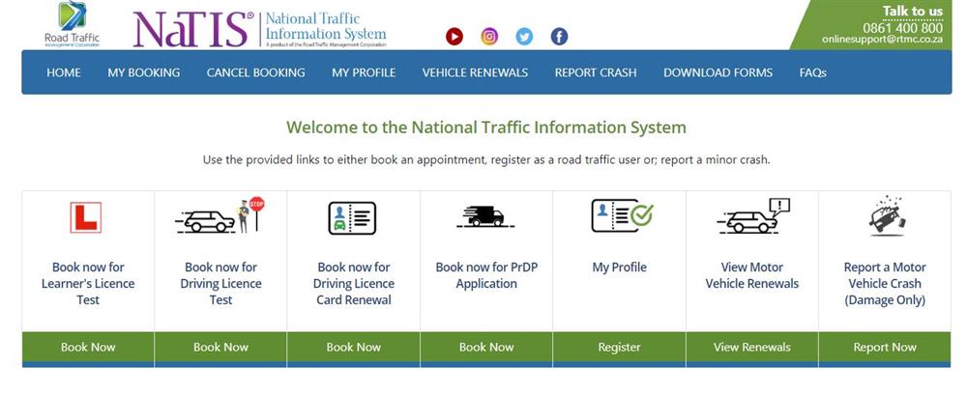967x395 pixels.
Task: Open REPORT CRASH menu item
Action: pos(596,72)
